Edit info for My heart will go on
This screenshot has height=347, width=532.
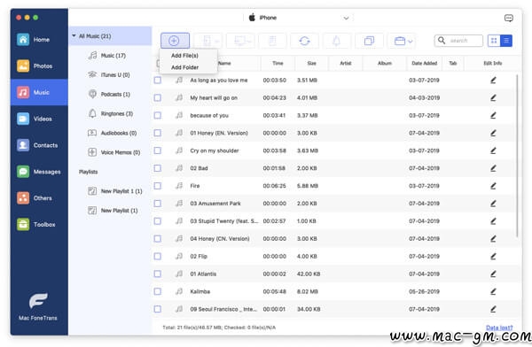click(x=493, y=98)
